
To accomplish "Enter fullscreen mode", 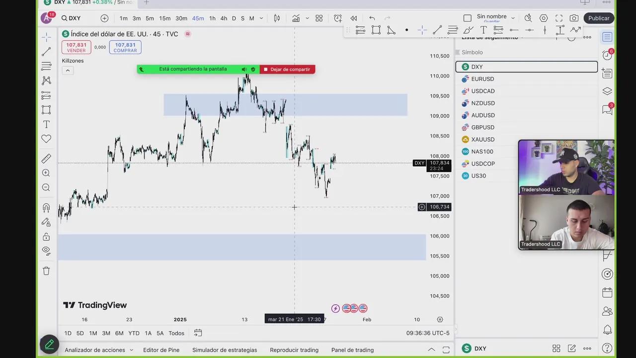I will pyautogui.click(x=559, y=18).
